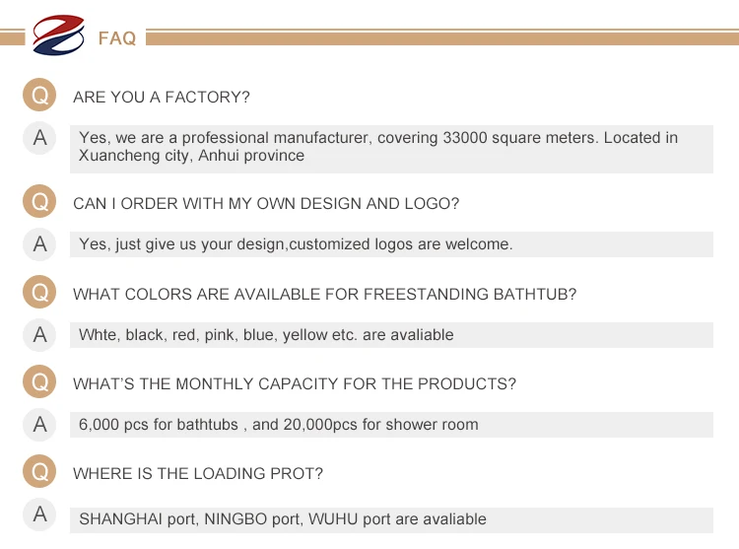Click the A icon beside the 6,000 pcs answer
Image resolution: width=739 pixels, height=549 pixels.
point(39,424)
